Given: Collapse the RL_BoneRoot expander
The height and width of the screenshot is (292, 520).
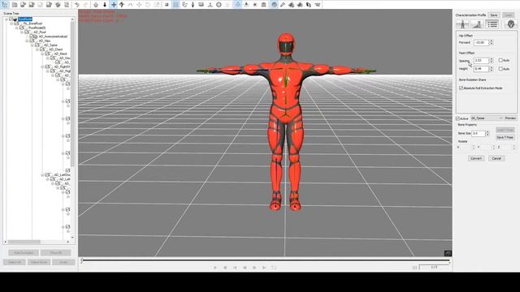Looking at the screenshot, I should click(11, 24).
